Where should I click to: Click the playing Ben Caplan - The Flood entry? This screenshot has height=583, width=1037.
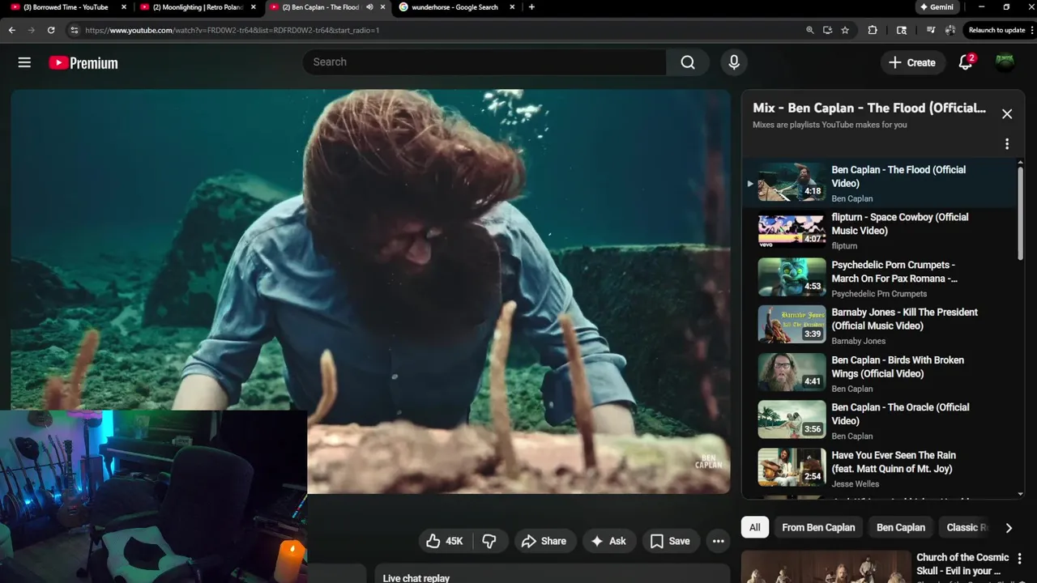[x=879, y=183]
